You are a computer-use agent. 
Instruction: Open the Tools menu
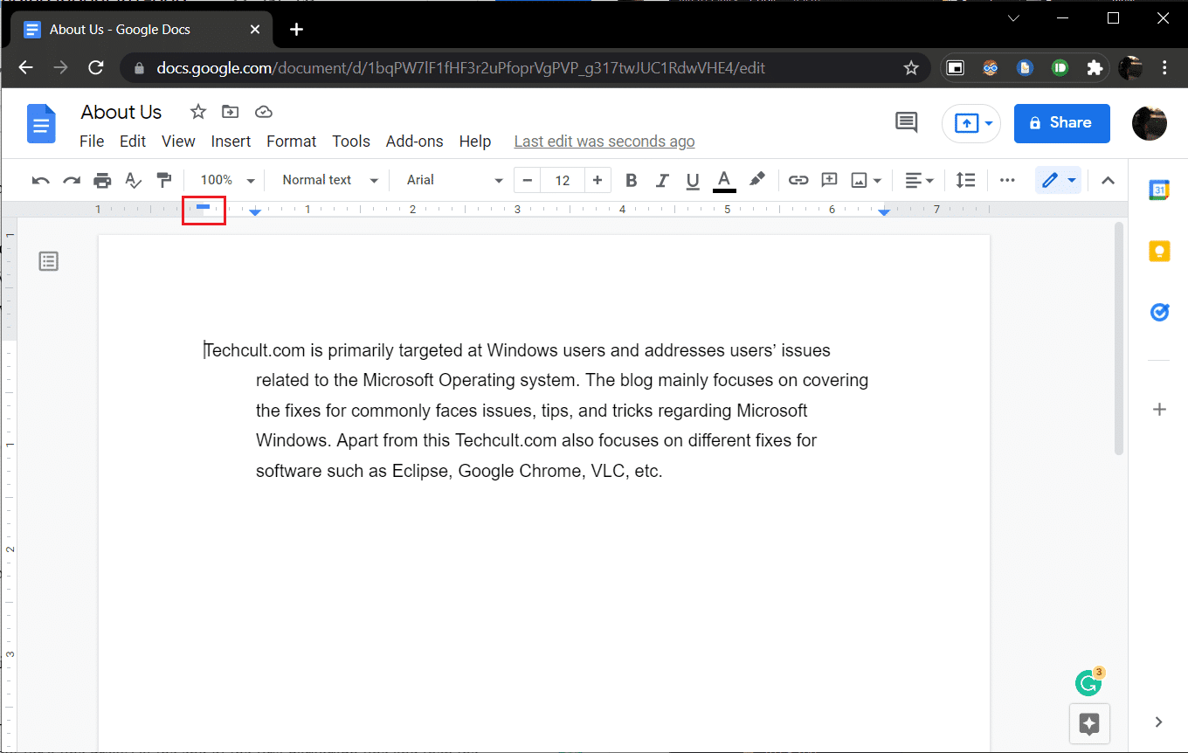coord(351,142)
